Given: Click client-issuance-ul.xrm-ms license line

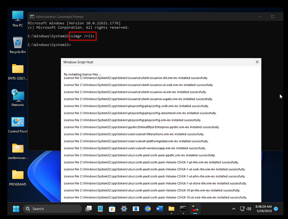Looking at the screenshot, I should 135,92.
